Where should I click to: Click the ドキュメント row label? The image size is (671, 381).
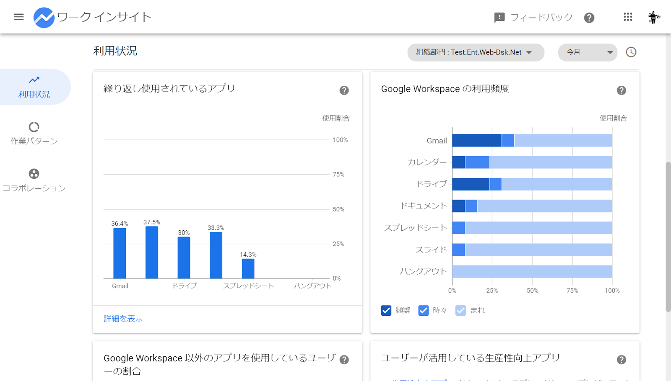424,206
